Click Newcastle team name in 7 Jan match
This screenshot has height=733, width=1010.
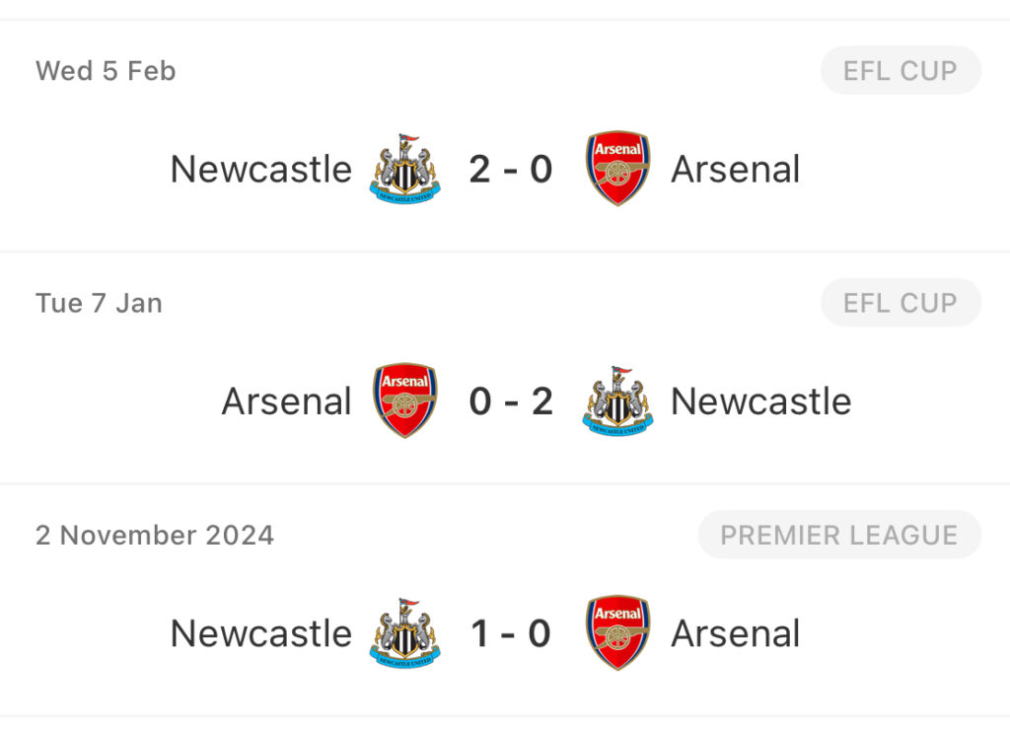coord(761,402)
